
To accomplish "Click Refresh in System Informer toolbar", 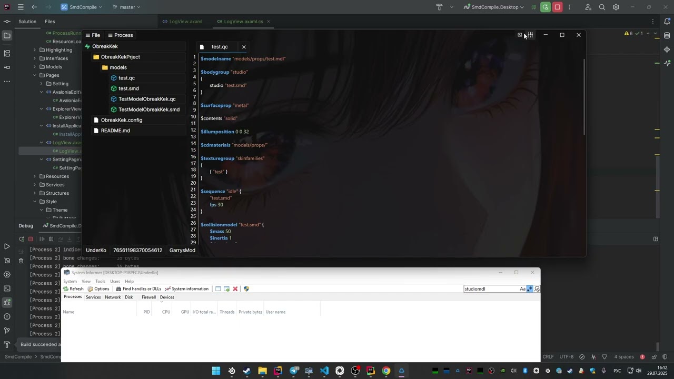I will (73, 289).
